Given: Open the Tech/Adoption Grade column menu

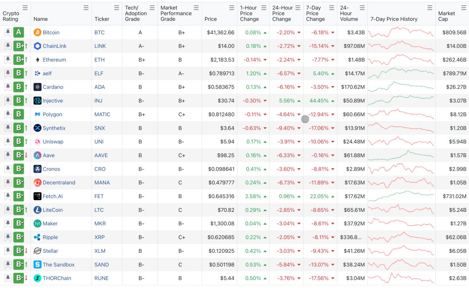Looking at the screenshot, I should (x=152, y=8).
